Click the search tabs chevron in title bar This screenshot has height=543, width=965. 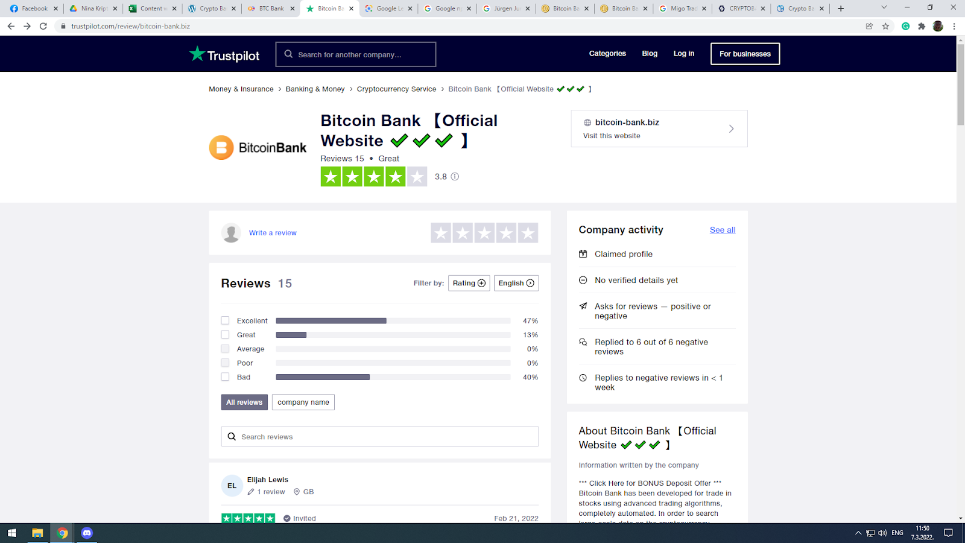click(x=884, y=8)
